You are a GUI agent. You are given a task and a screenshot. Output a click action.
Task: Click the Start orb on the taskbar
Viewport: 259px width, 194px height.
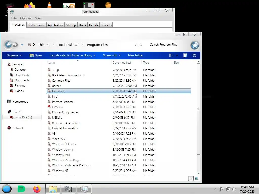point(7,189)
